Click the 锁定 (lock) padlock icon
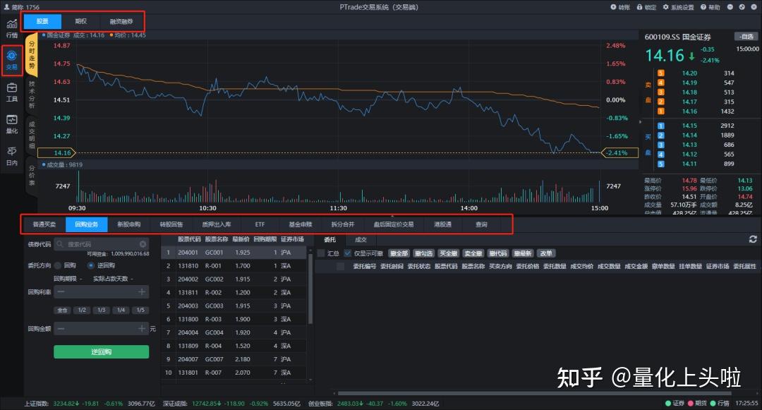The image size is (762, 410). 639,6
